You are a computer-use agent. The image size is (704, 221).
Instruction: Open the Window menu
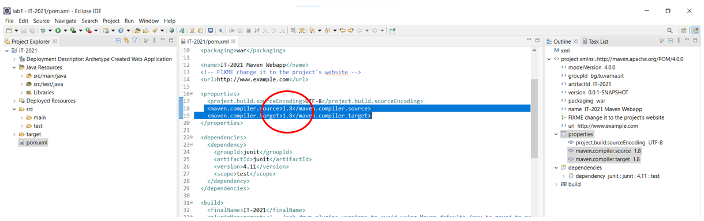[x=149, y=21]
